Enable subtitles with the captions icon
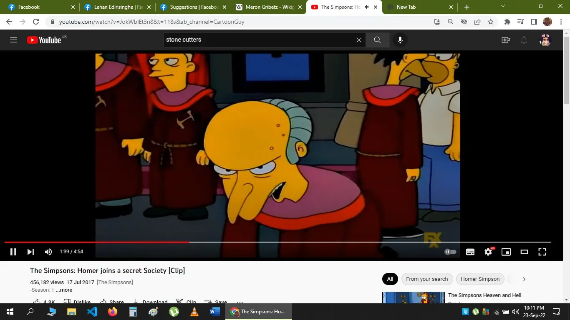 [x=470, y=252]
